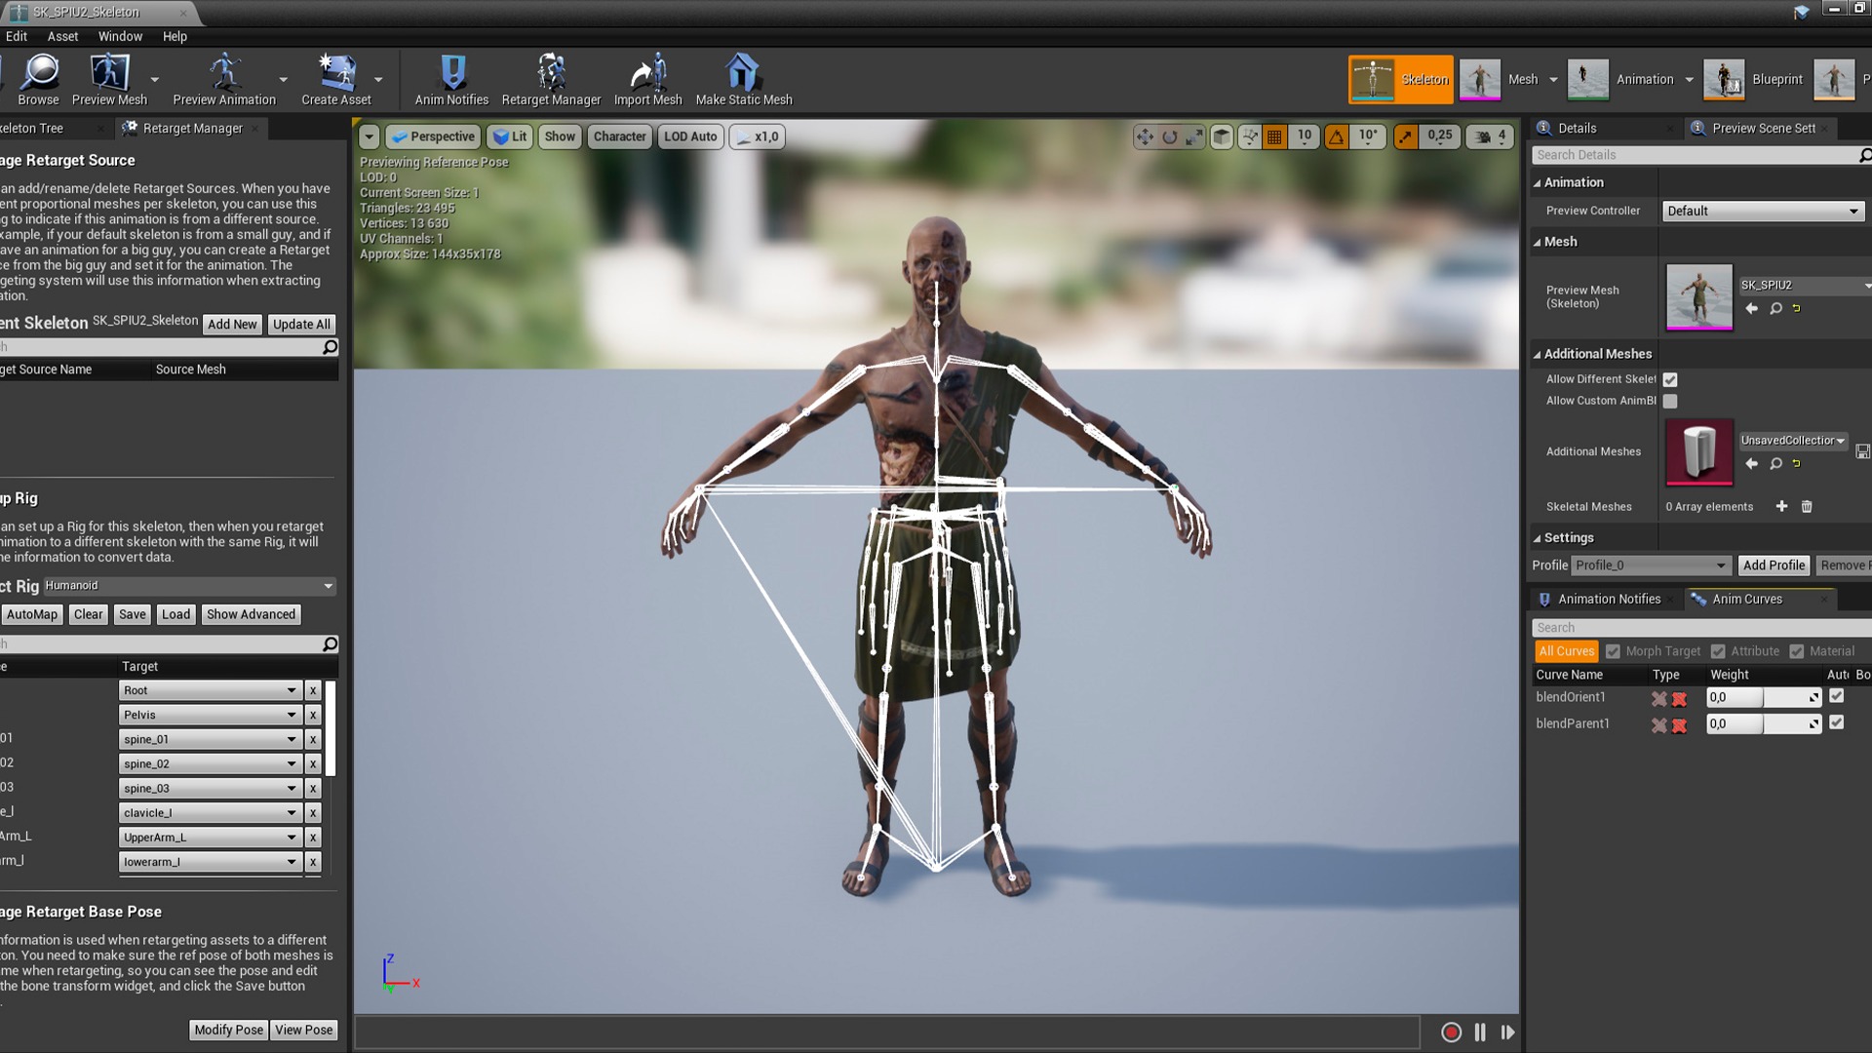Open the Asset menu
The width and height of the screenshot is (1872, 1053).
pos(62,36)
